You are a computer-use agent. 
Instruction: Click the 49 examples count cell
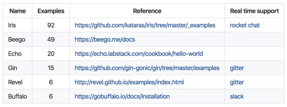(51, 39)
